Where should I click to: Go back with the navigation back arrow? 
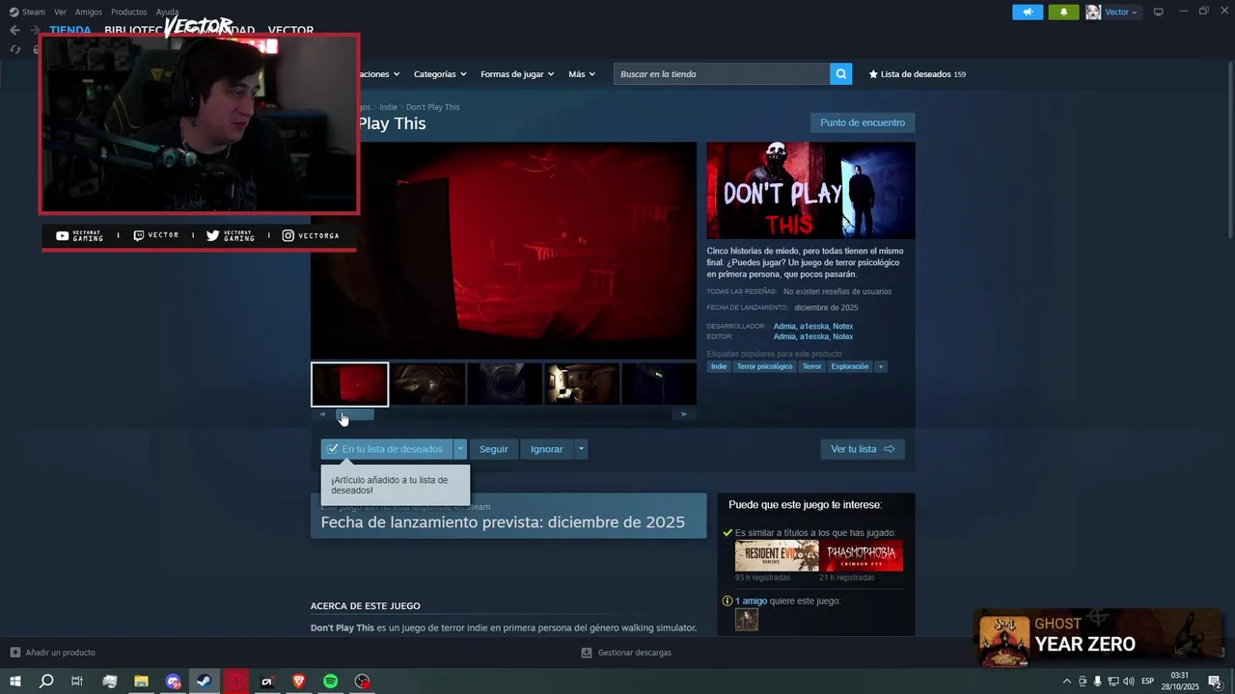click(x=14, y=31)
